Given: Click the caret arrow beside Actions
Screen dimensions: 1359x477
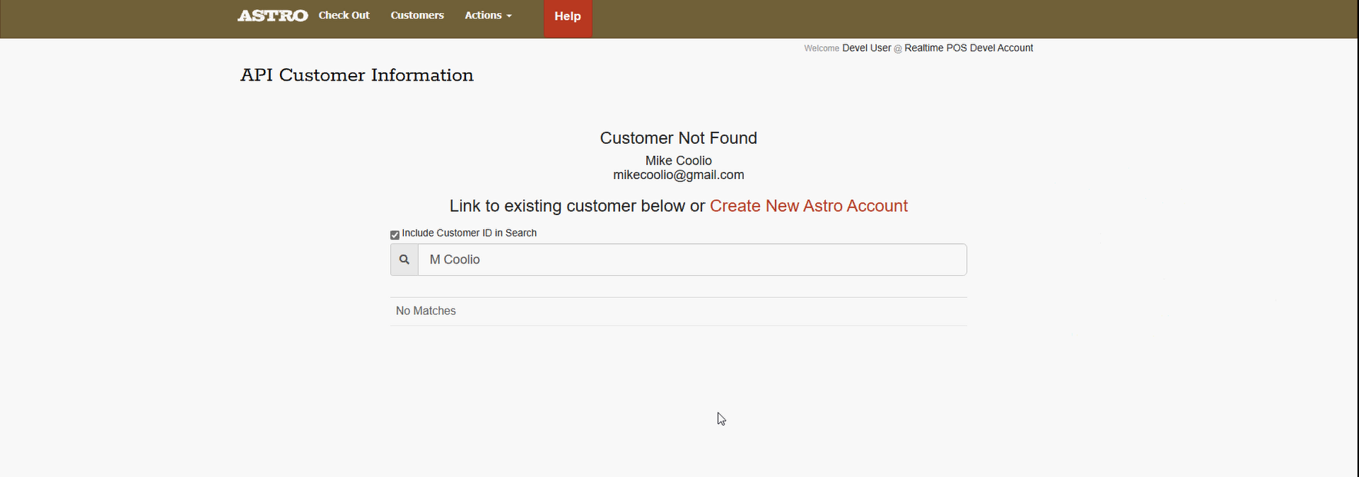Looking at the screenshot, I should click(x=509, y=16).
